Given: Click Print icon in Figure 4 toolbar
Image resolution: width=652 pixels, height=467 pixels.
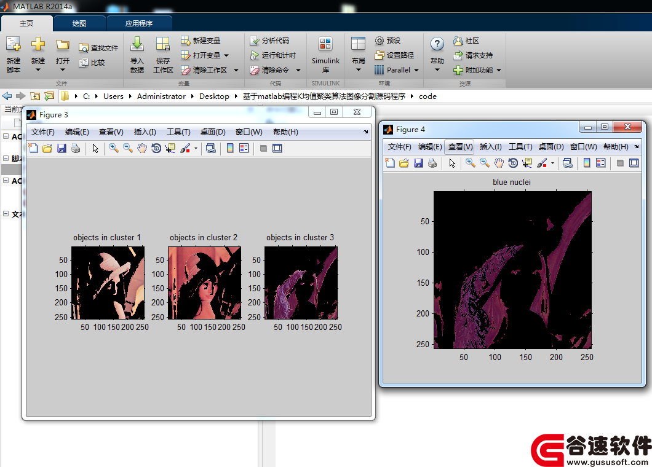Looking at the screenshot, I should (x=432, y=163).
